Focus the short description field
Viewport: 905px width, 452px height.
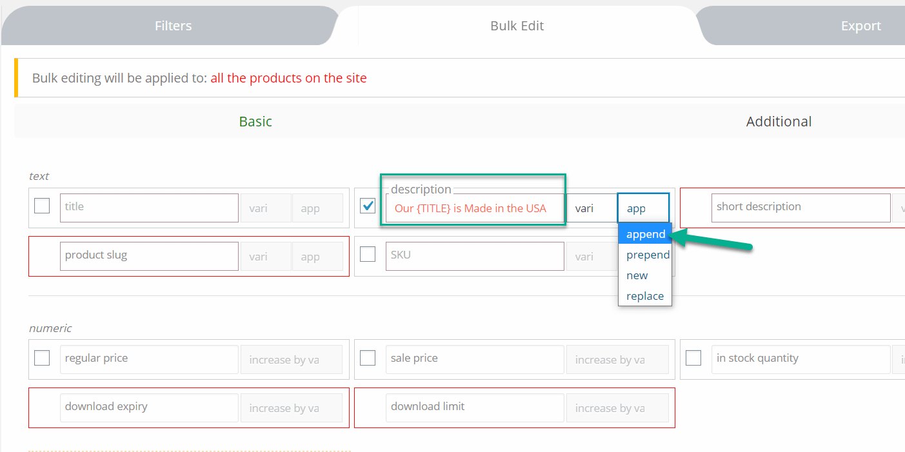point(801,208)
